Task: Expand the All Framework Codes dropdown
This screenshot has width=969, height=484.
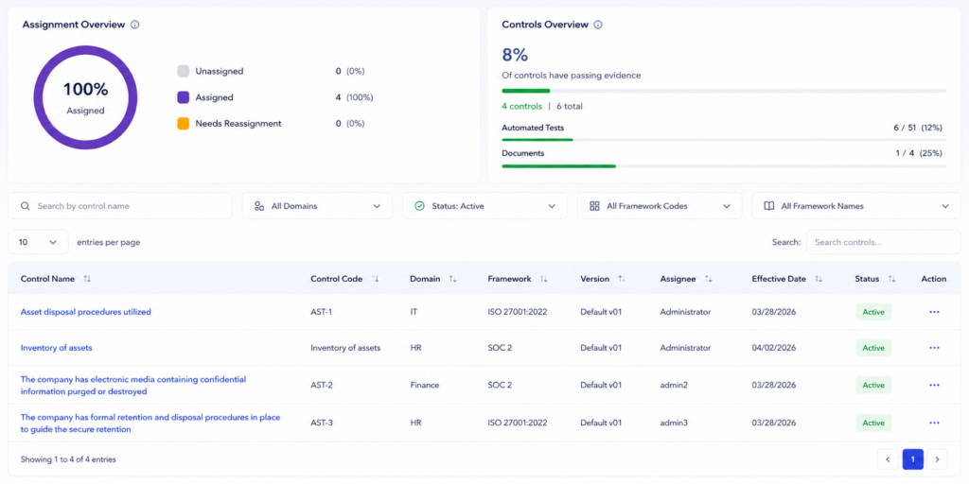Action: click(x=660, y=206)
